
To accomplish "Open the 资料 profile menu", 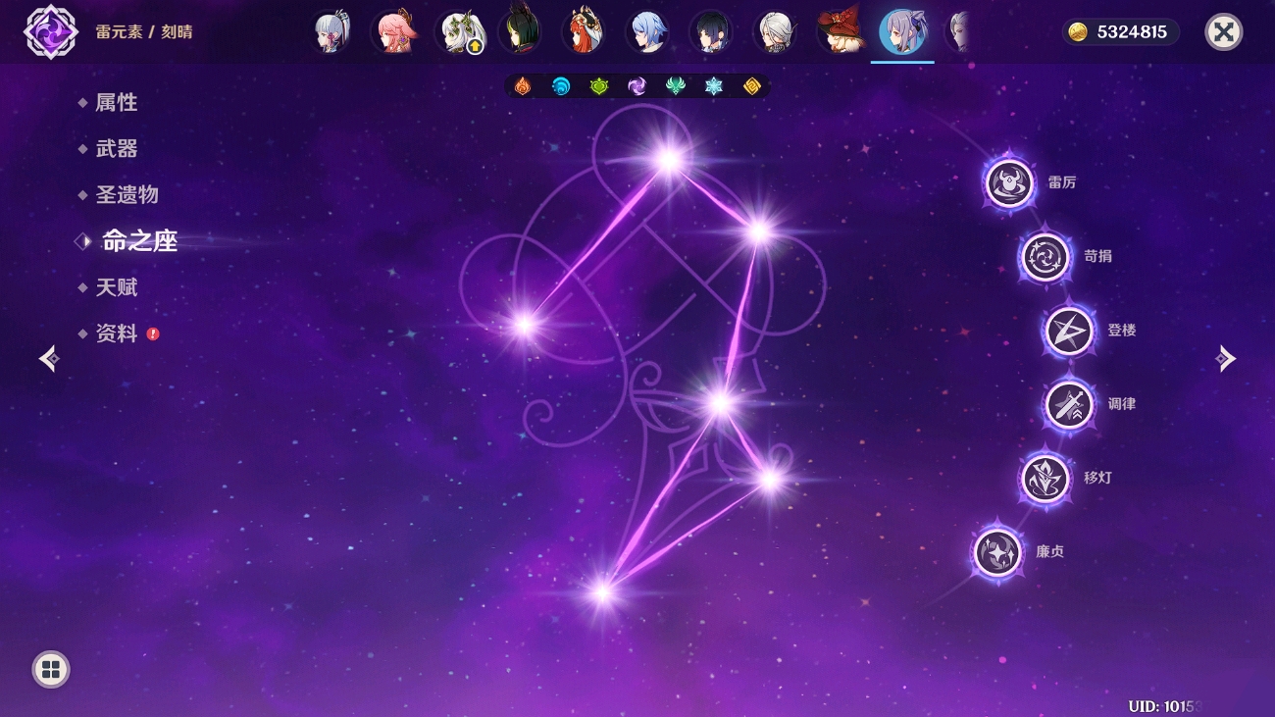I will pyautogui.click(x=116, y=333).
